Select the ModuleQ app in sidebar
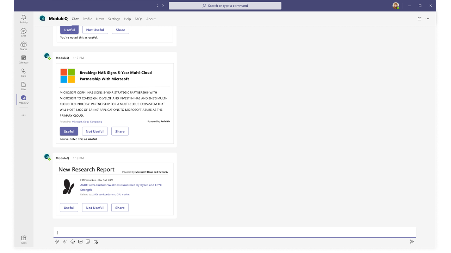 click(24, 99)
